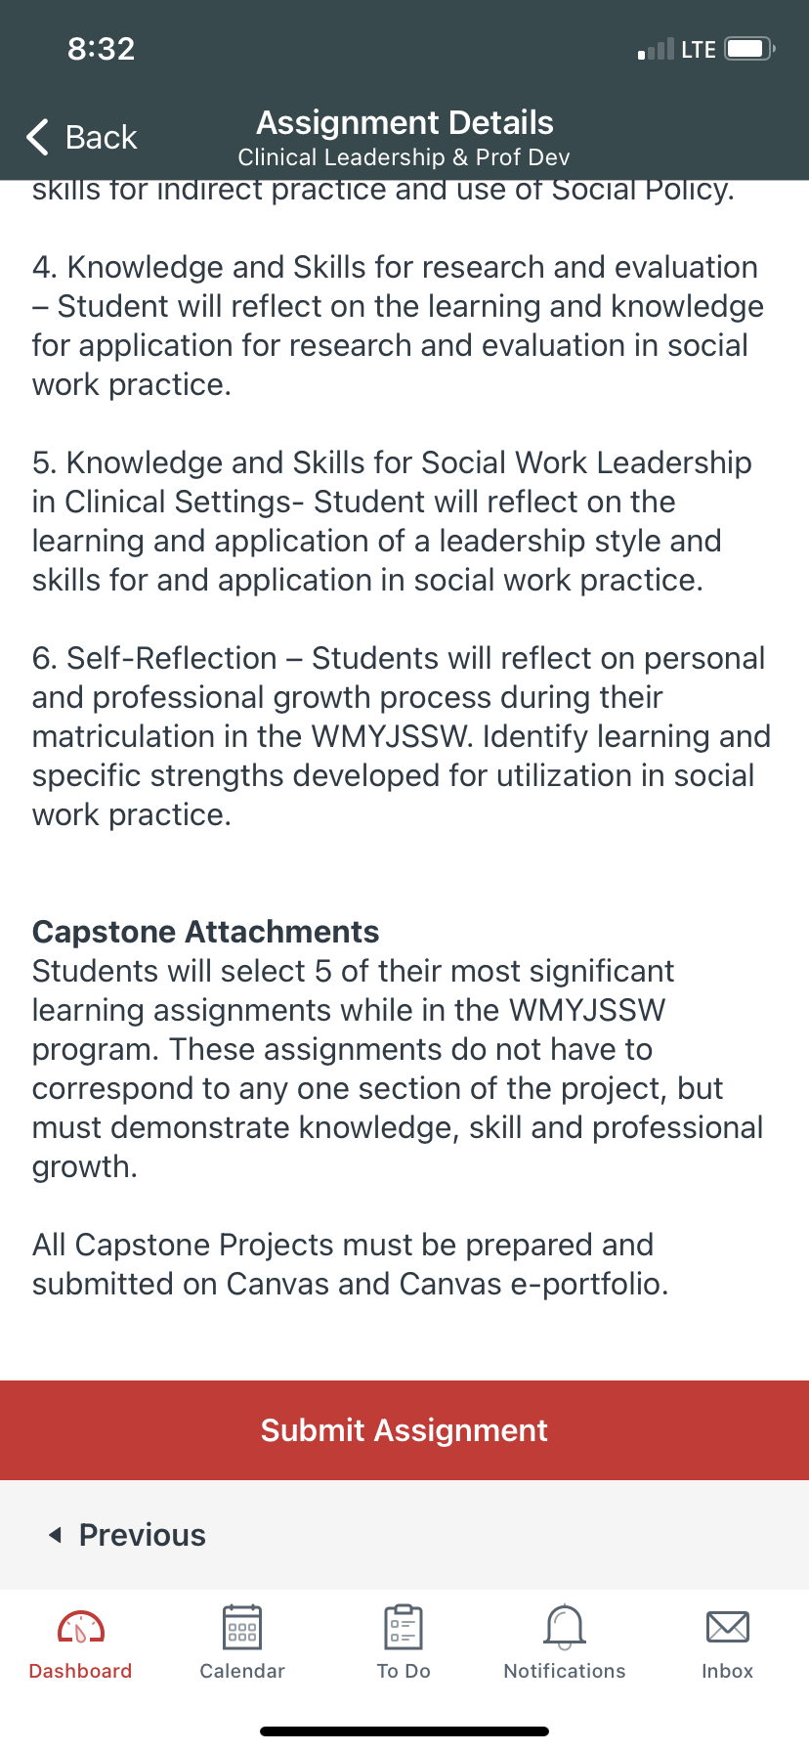
Task: Tap the Capstone Attachments heading
Action: [205, 932]
